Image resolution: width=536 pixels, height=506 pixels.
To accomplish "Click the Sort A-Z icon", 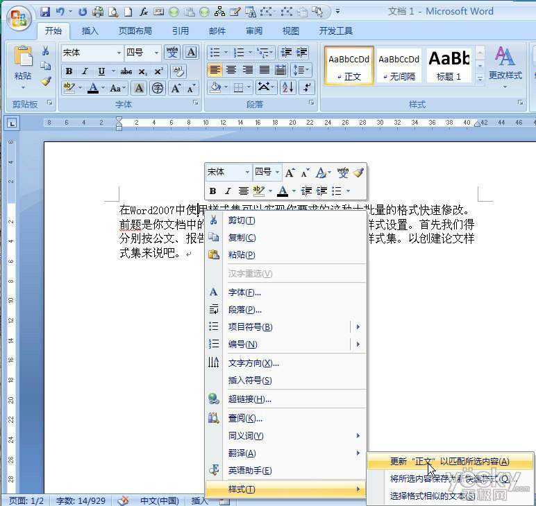I will (288, 87).
